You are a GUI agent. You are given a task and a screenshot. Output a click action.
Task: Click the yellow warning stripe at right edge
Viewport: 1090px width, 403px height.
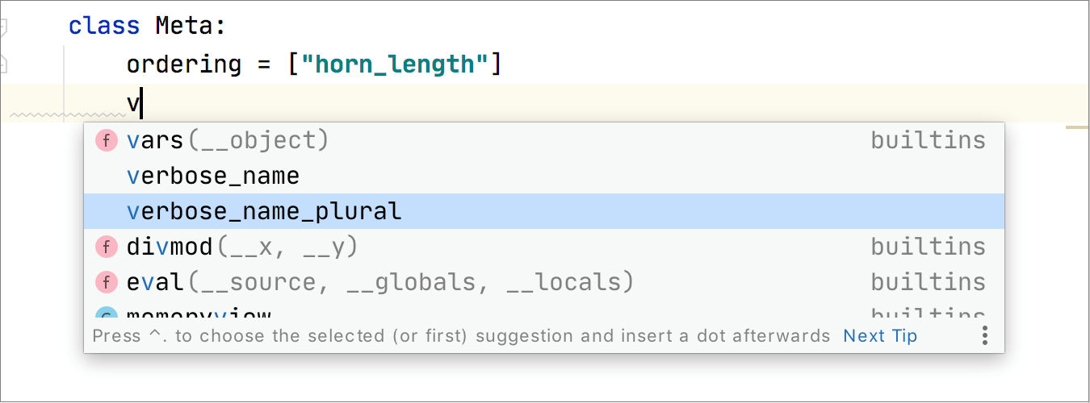(x=1077, y=127)
